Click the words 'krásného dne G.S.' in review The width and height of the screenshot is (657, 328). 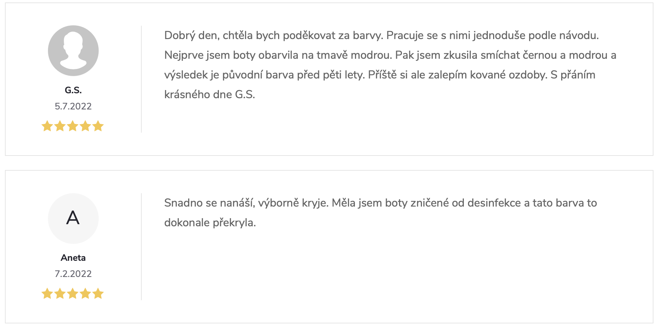click(210, 94)
